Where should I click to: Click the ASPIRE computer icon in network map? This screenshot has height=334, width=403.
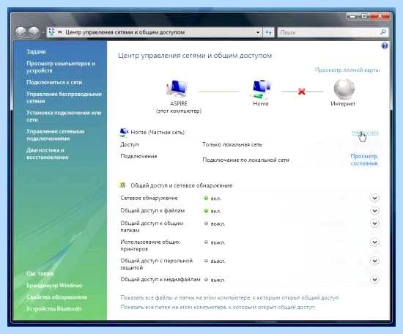(177, 89)
